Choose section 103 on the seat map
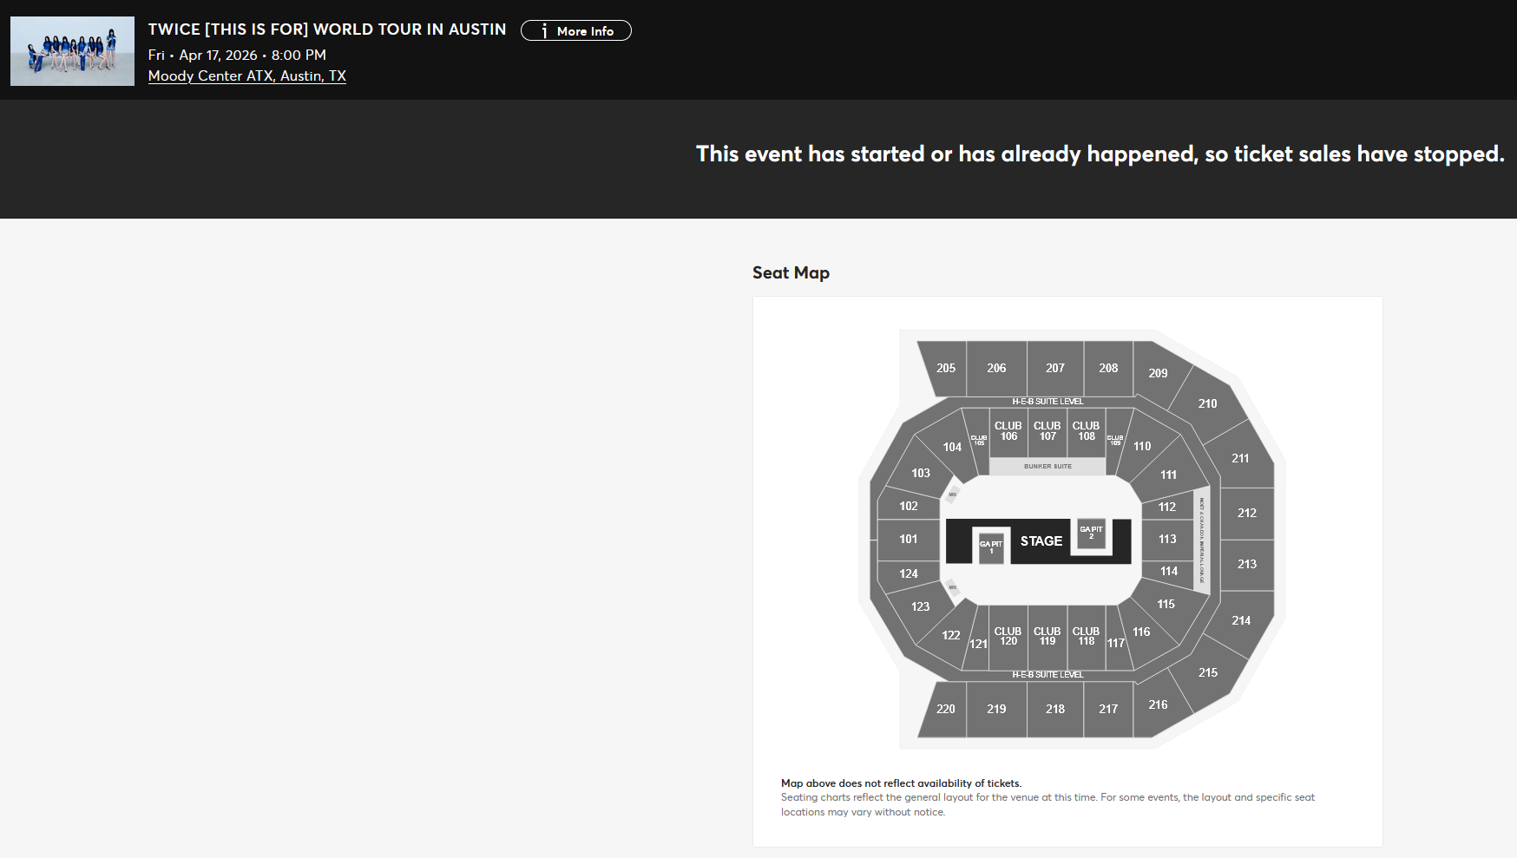Image resolution: width=1517 pixels, height=858 pixels. [x=920, y=474]
